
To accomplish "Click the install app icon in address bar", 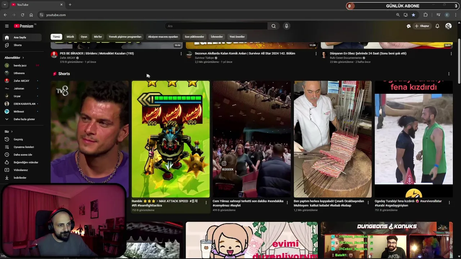I will [406, 15].
